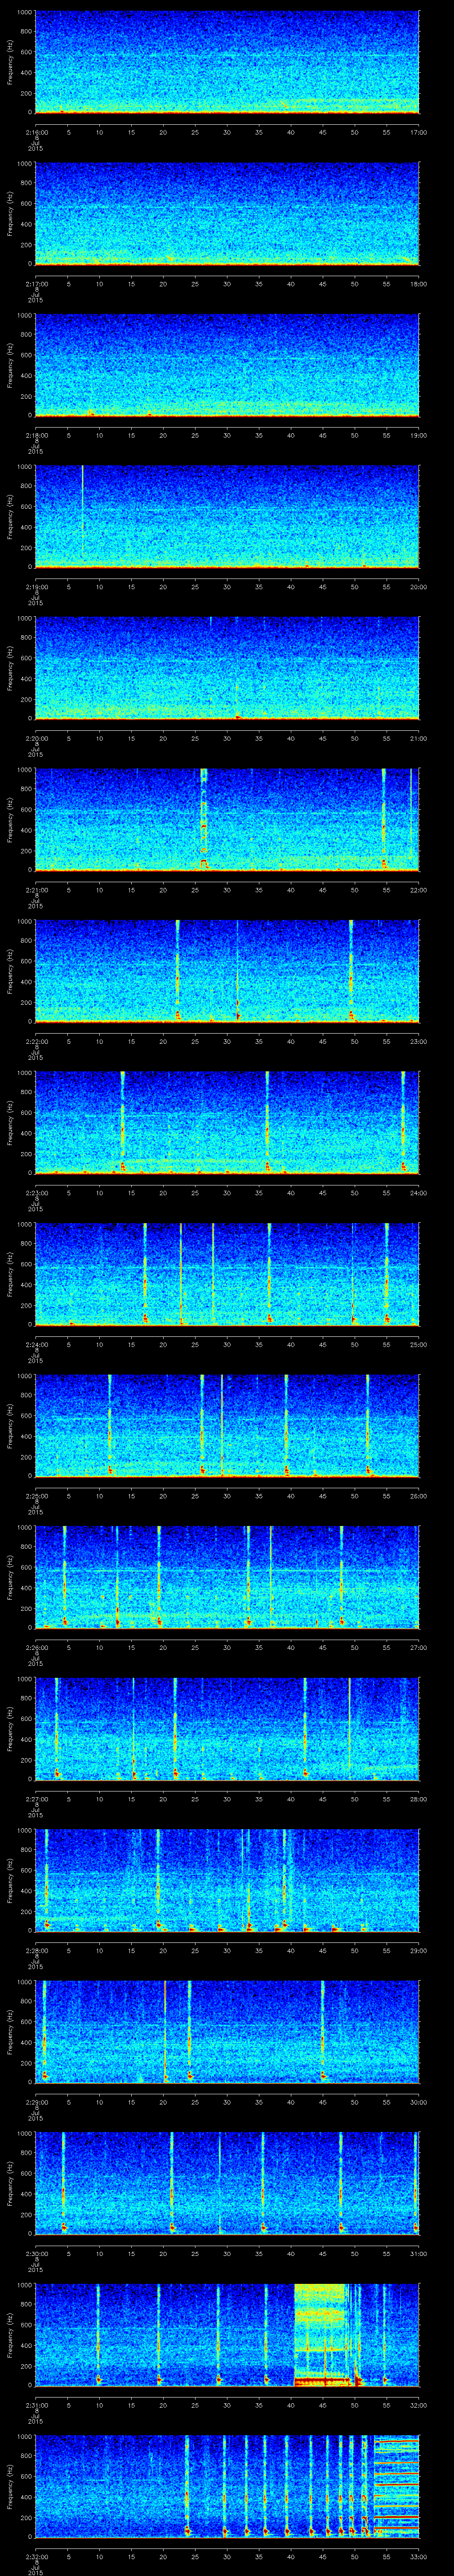Open the spectrogram panel starting at 2:30:00
This screenshot has height=2576, width=454.
click(227, 2183)
